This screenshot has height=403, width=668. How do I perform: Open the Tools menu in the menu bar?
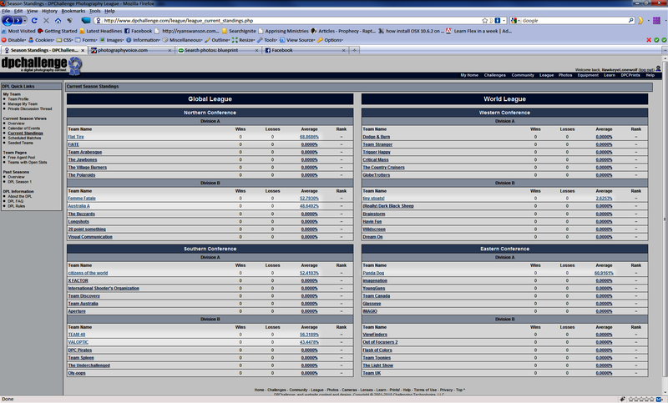point(94,11)
